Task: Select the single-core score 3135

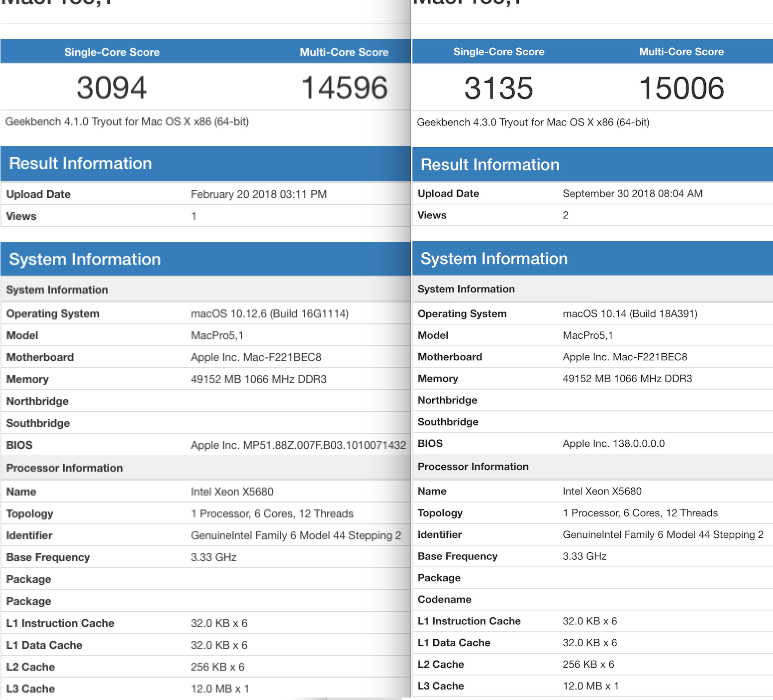Action: (x=498, y=89)
